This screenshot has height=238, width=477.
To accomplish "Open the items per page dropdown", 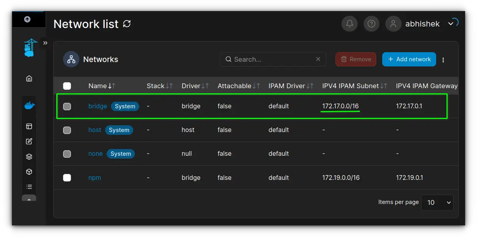I will pos(437,202).
